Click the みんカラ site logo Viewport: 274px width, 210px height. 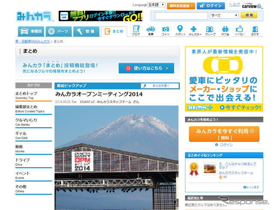point(34,16)
